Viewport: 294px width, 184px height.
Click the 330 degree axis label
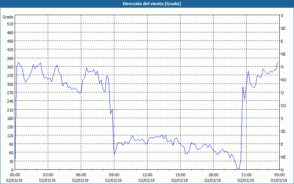10,75
